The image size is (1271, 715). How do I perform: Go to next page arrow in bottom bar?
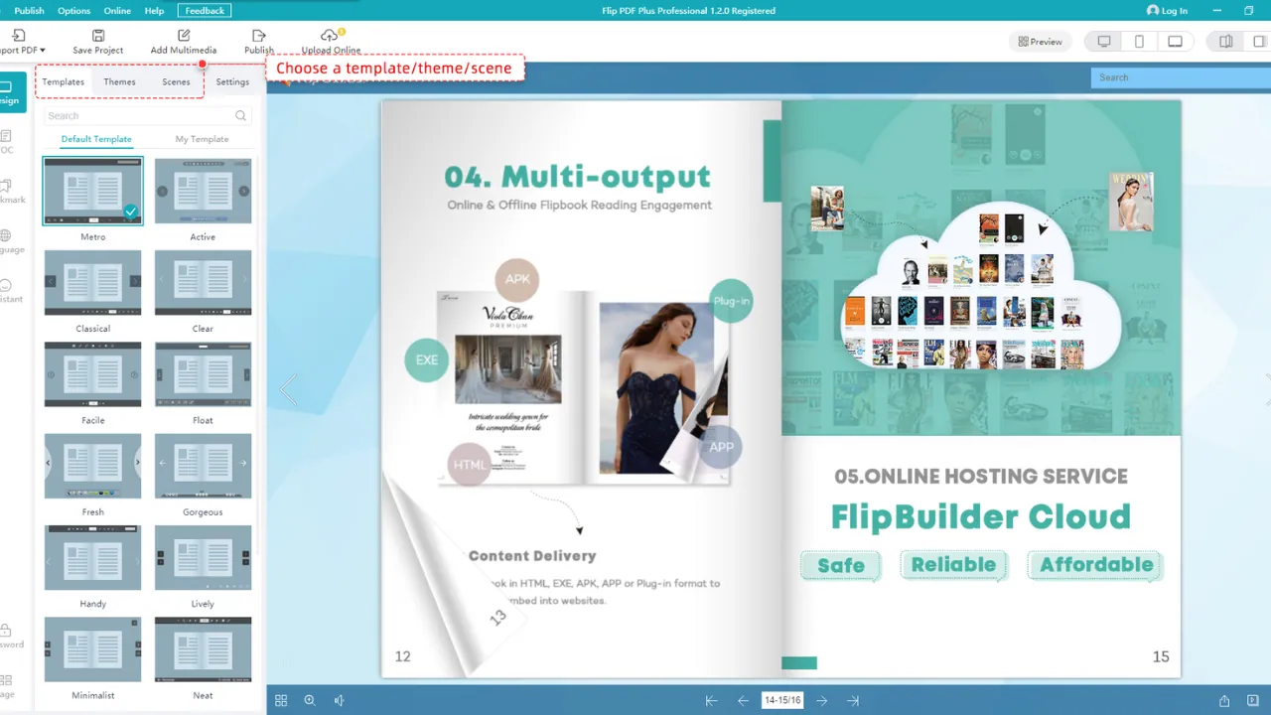pos(821,700)
